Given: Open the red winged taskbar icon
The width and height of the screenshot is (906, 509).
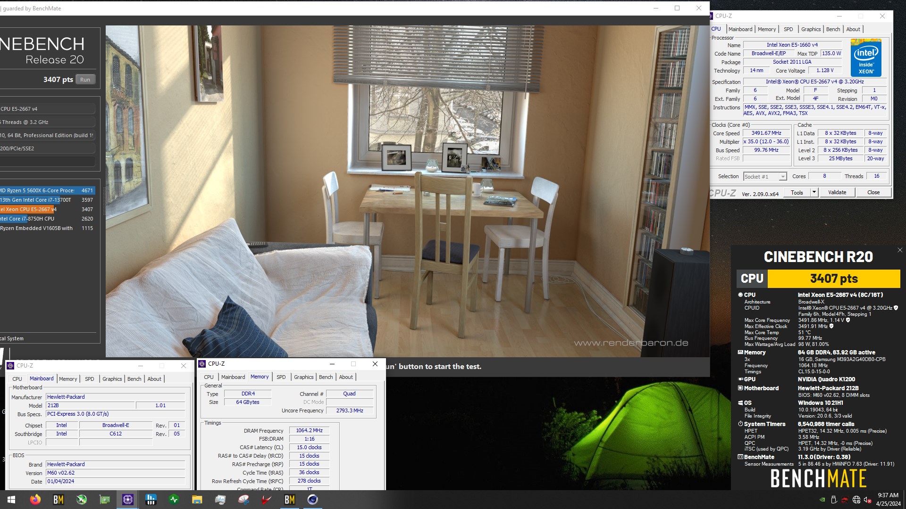Looking at the screenshot, I should pos(266,500).
